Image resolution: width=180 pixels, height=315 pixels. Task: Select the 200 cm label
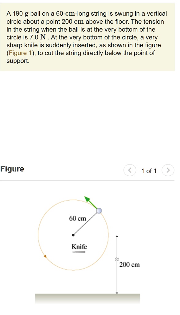click(129, 265)
